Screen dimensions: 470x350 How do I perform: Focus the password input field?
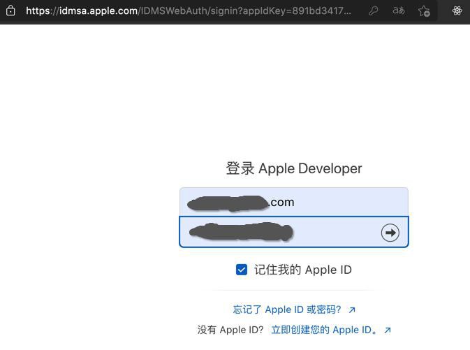pyautogui.click(x=294, y=232)
